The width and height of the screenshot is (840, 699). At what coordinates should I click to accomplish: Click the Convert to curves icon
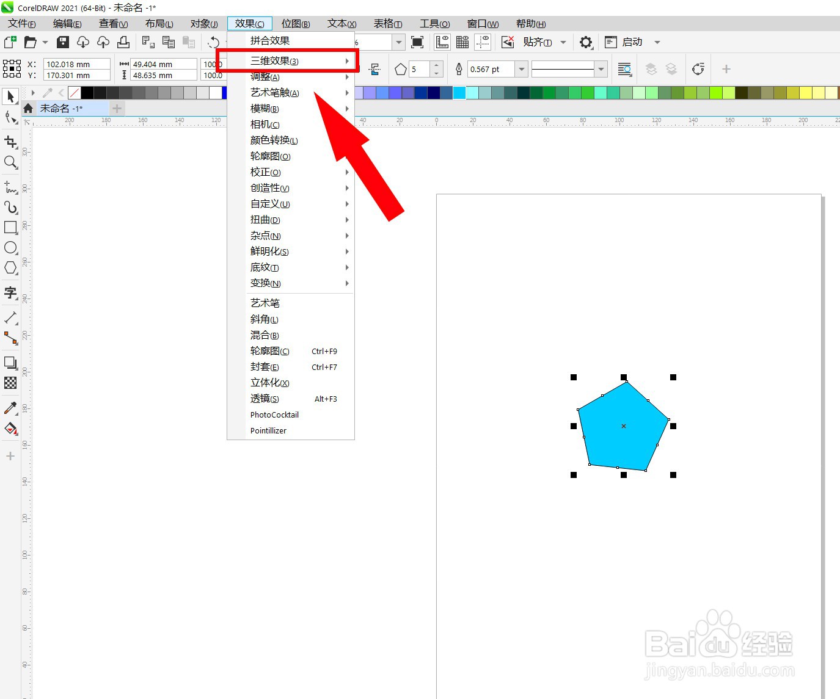click(x=698, y=69)
